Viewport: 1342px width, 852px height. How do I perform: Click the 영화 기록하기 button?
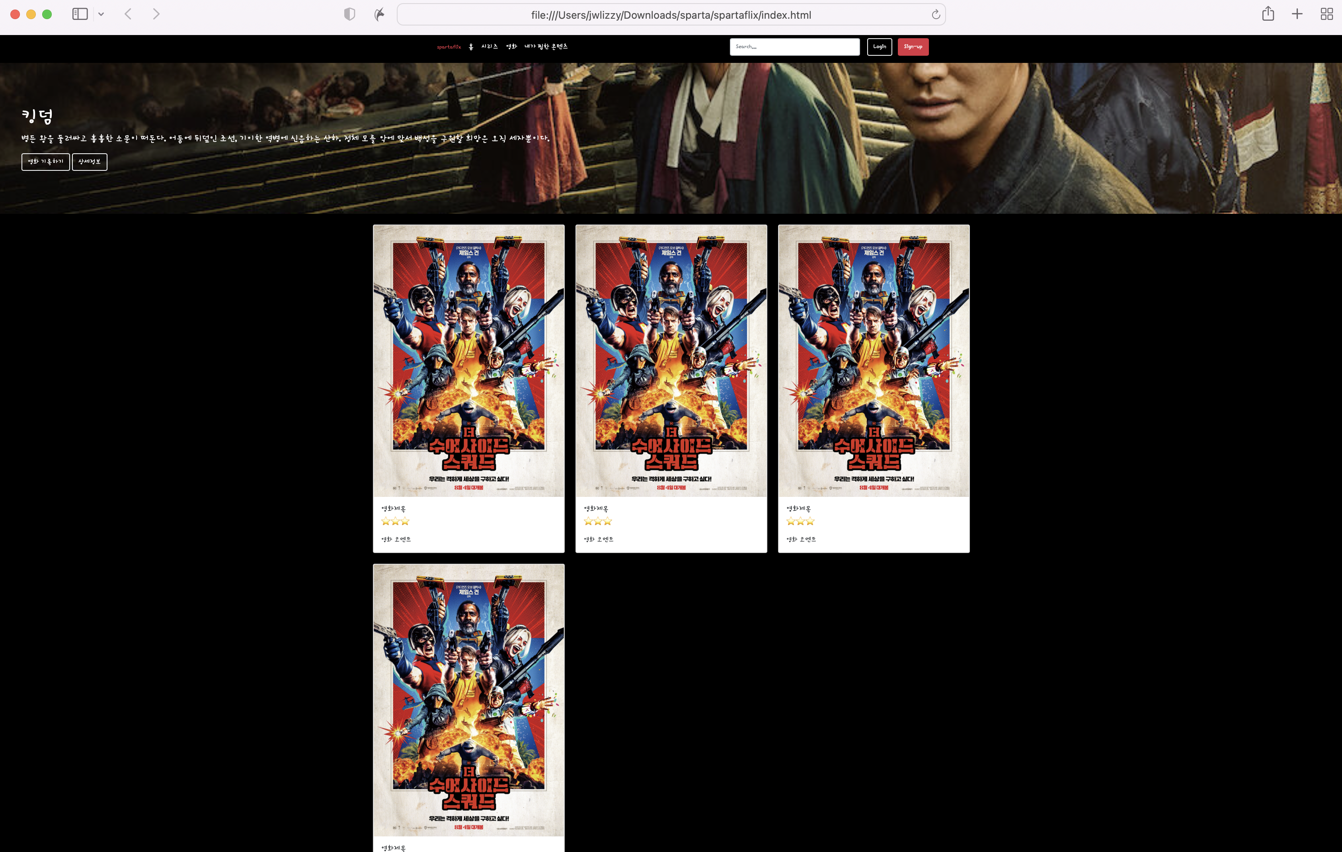point(46,162)
